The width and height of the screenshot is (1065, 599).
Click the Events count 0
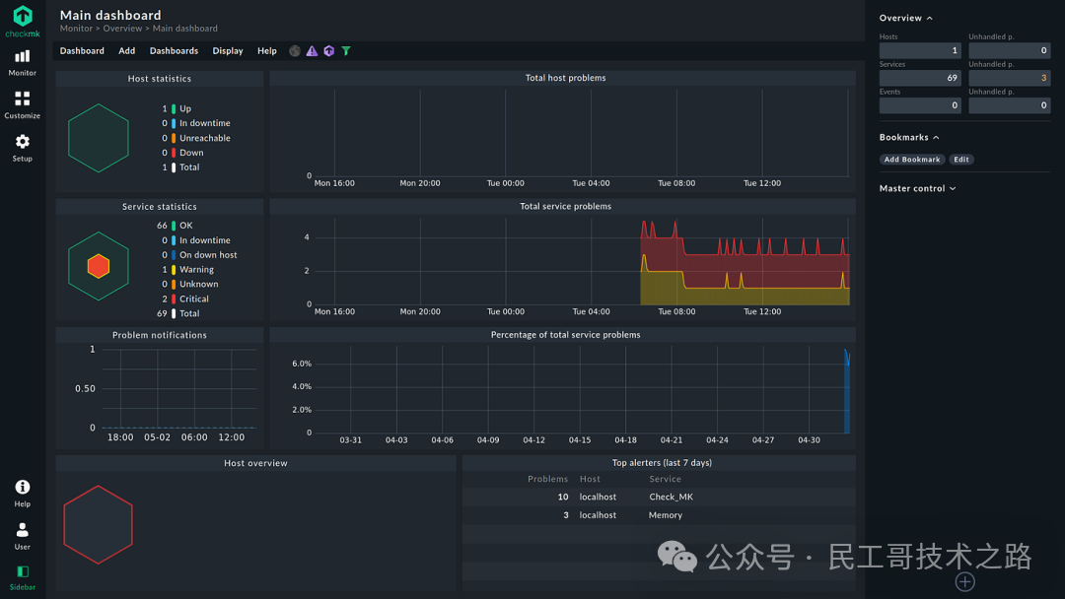[920, 105]
